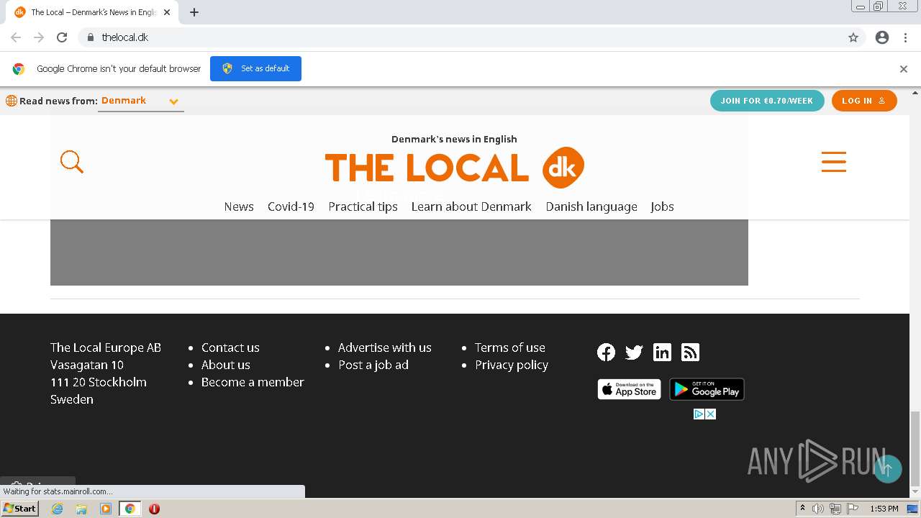Click The Local dk logo
The image size is (921, 518).
click(454, 168)
